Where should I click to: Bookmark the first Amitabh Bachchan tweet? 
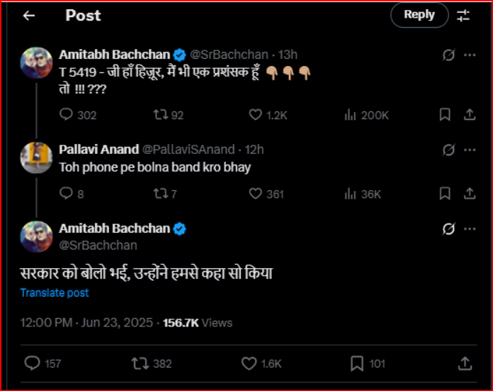444,115
